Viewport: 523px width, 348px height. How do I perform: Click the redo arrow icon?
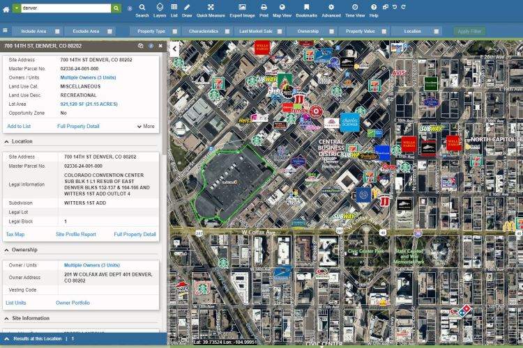click(403, 7)
